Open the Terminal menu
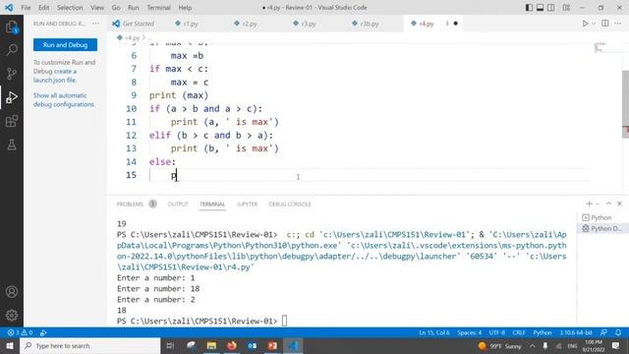Image resolution: width=629 pixels, height=354 pixels. pos(158,8)
